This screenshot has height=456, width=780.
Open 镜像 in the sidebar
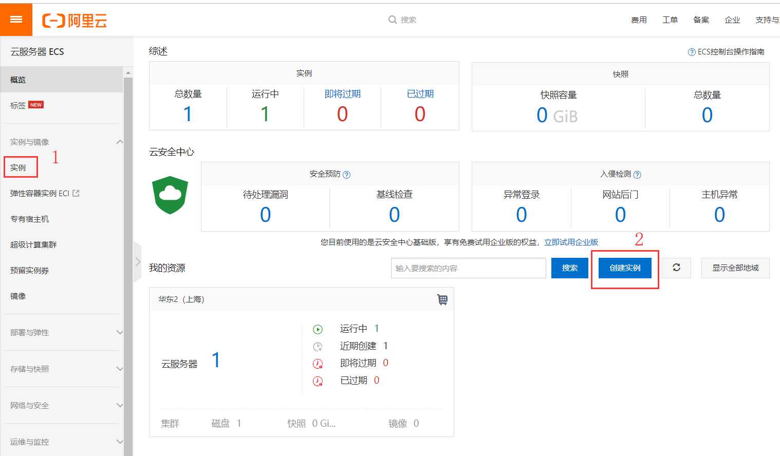18,296
